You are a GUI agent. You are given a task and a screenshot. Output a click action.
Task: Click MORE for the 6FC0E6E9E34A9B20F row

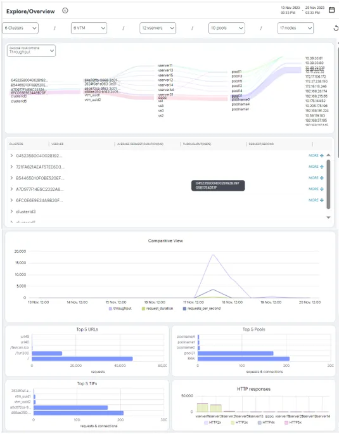316,200
